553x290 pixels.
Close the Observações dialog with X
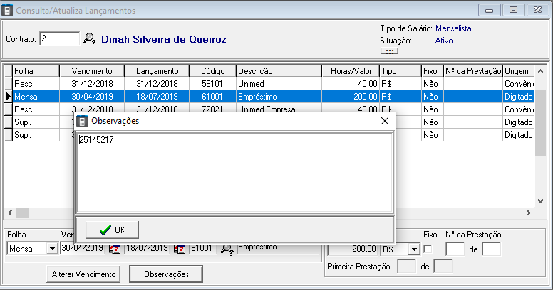[x=385, y=121]
